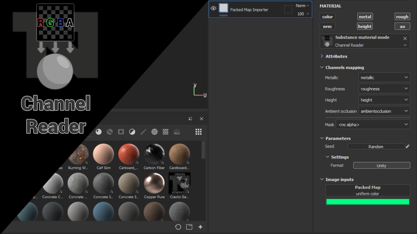The width and height of the screenshot is (417, 234).
Task: Filter shelf by environment maps icon
Action: 177,132
